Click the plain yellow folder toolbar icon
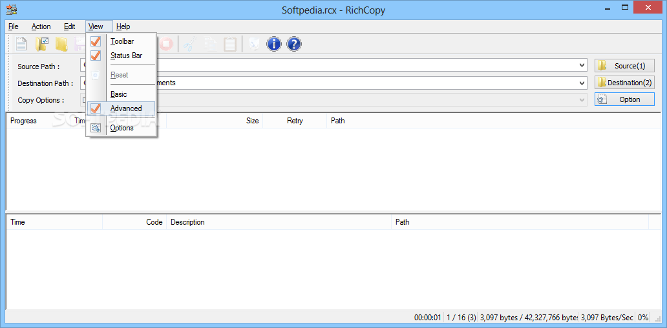 [x=61, y=44]
